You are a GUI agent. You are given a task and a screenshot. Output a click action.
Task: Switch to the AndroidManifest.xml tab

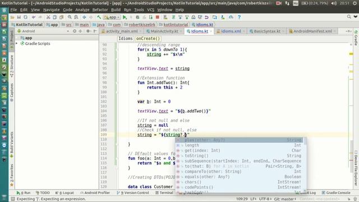click(312, 31)
